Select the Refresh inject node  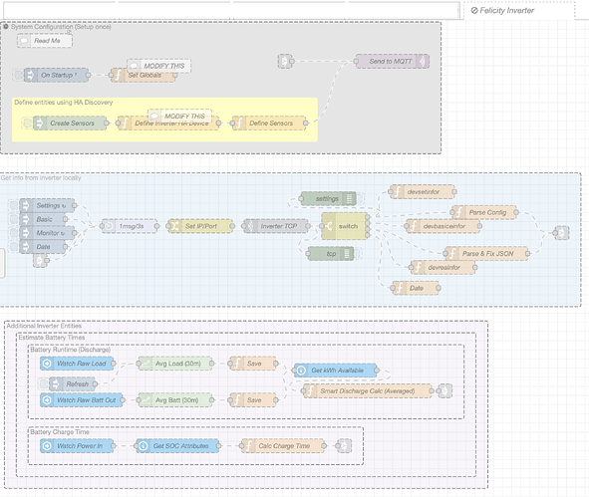72,384
